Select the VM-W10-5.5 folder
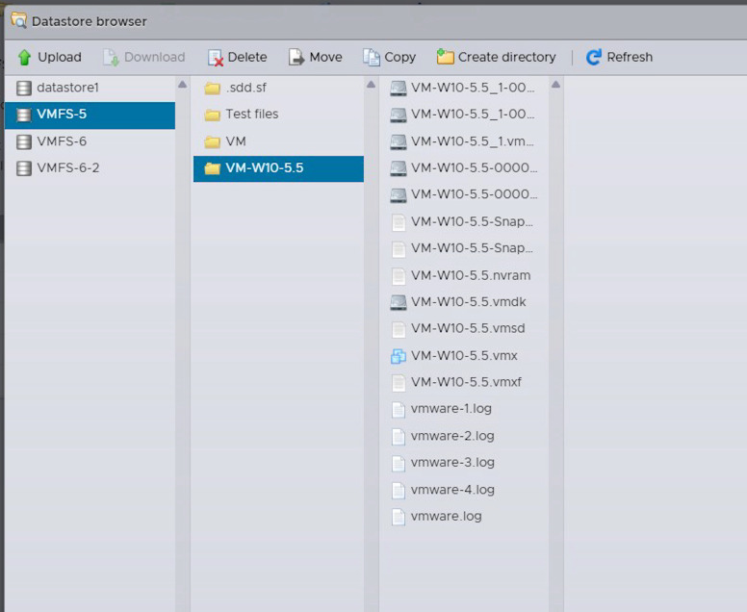The image size is (747, 612). pyautogui.click(x=278, y=168)
